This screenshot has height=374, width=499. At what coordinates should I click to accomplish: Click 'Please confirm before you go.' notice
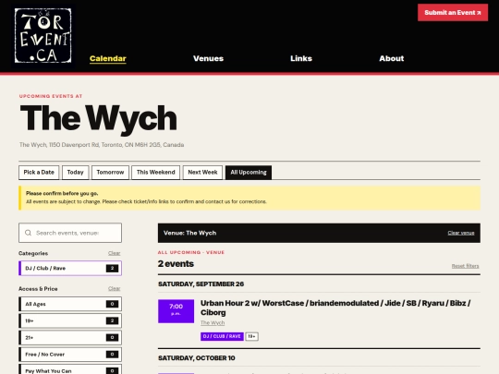point(62,193)
